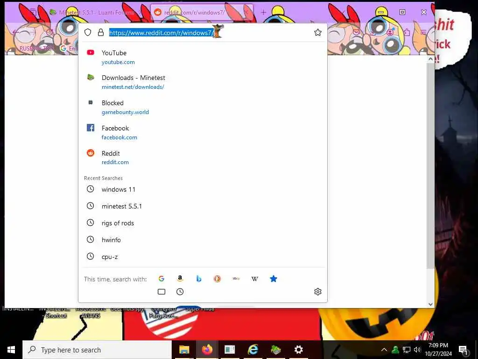The image size is (478, 359).
Task: Click the scrollbar up arrow
Action: [430, 59]
